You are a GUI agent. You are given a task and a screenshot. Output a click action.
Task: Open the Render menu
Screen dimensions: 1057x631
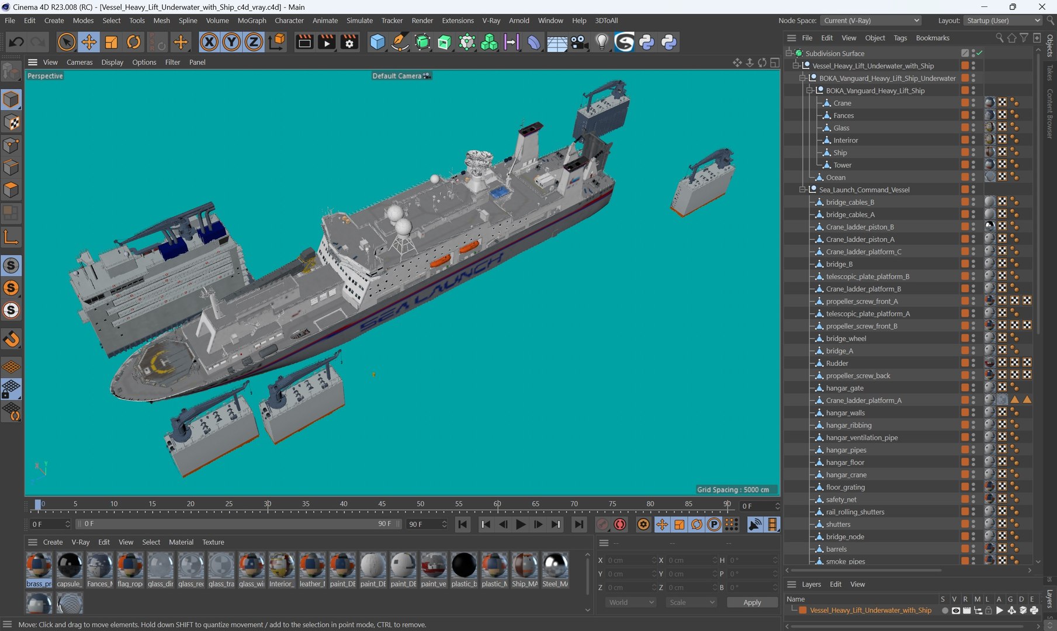(x=422, y=20)
